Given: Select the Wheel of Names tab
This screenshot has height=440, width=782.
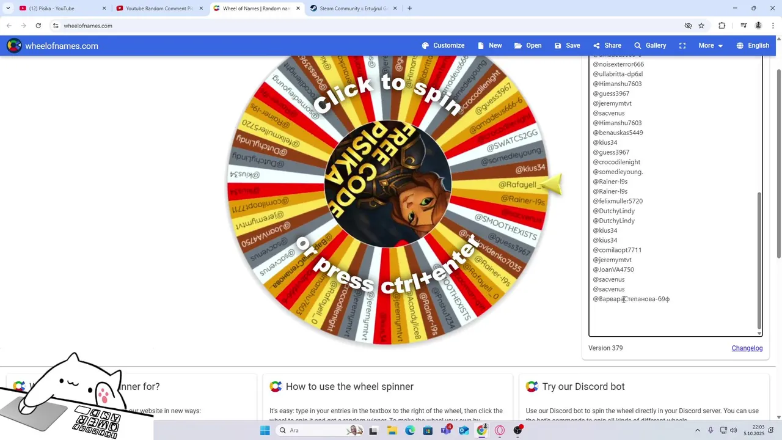Looking at the screenshot, I should pyautogui.click(x=256, y=9).
